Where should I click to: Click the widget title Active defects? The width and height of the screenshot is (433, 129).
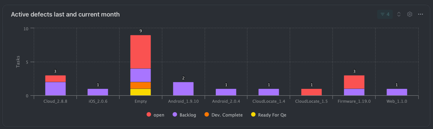click(x=65, y=14)
